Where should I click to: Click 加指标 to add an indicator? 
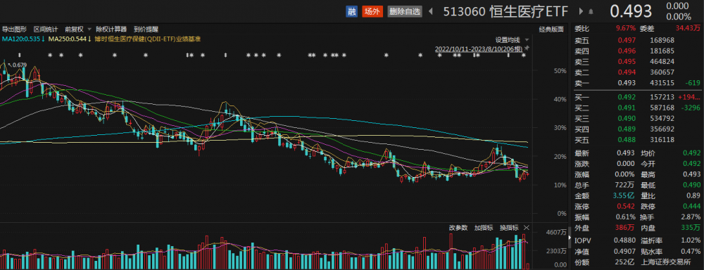484,227
